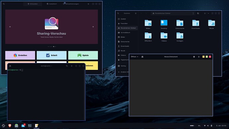Open Software store icon with notification badge
The image size is (229, 129).
[23, 125]
